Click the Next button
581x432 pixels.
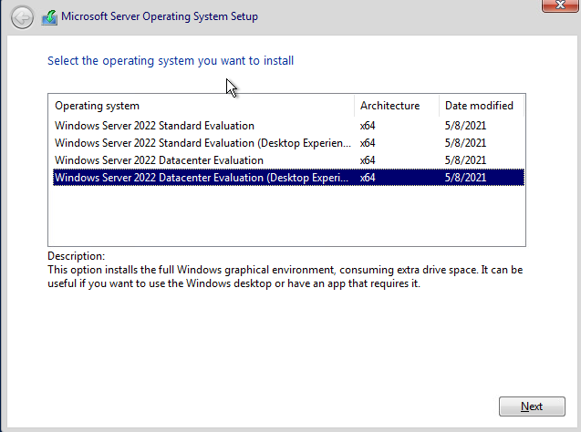click(532, 406)
